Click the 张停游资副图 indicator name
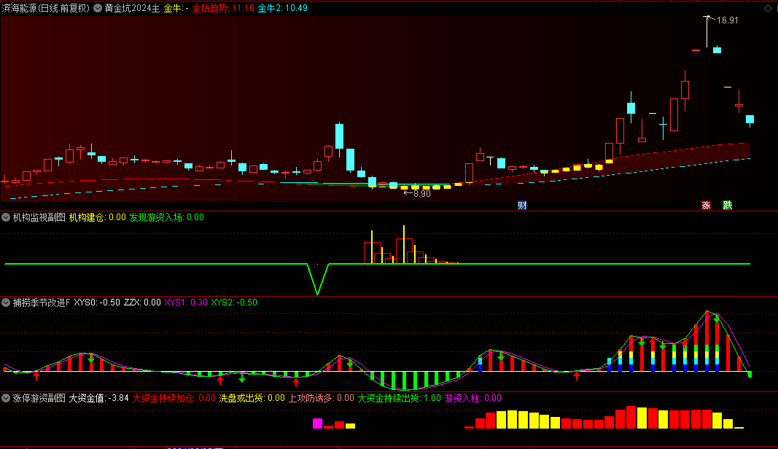The width and height of the screenshot is (778, 449). point(39,398)
